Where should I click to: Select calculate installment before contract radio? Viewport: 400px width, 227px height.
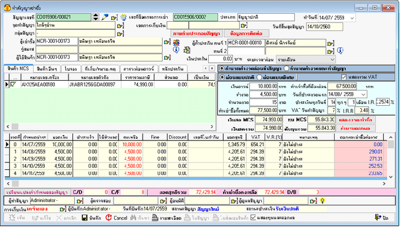tap(222, 68)
